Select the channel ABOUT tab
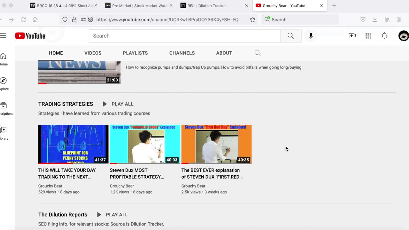 (x=224, y=53)
